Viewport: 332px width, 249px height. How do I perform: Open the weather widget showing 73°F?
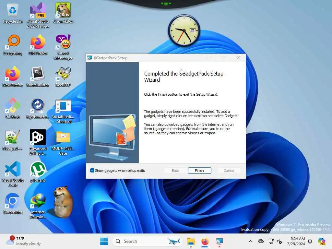(23, 241)
